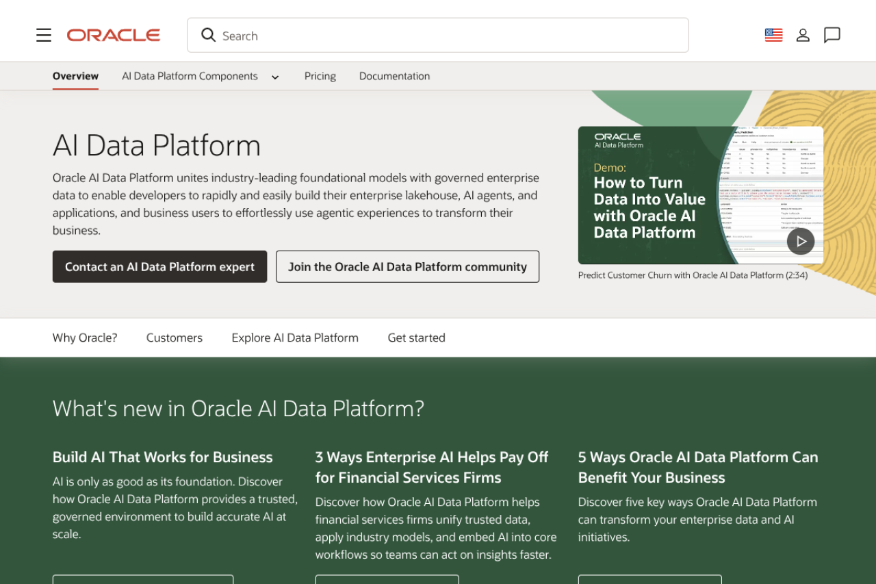Jump to the Get started section
The width and height of the screenshot is (876, 584).
416,338
